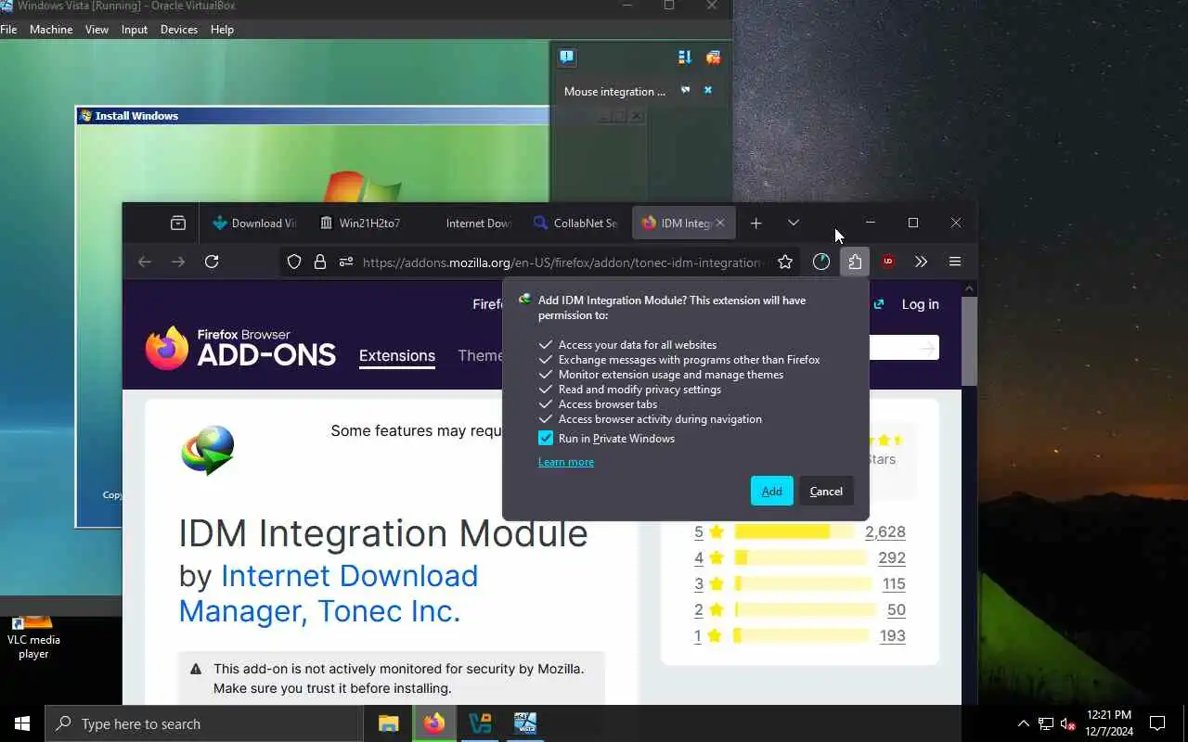The height and width of the screenshot is (742, 1188).
Task: Open the VirtualBox Manager taskbar icon
Action: 480,723
